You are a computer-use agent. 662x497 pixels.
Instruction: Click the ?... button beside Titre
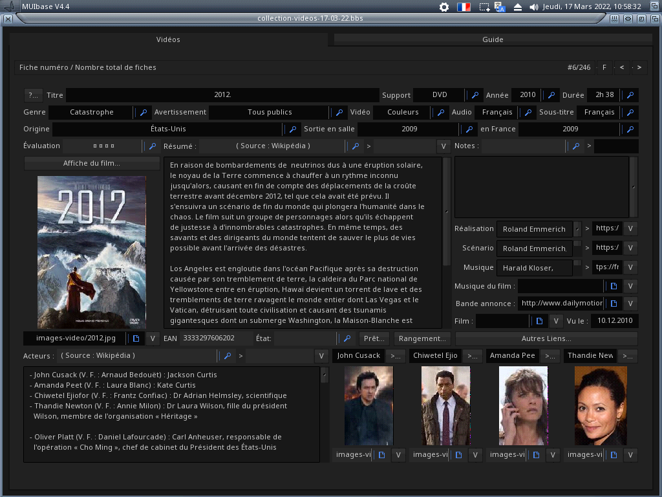tap(34, 95)
